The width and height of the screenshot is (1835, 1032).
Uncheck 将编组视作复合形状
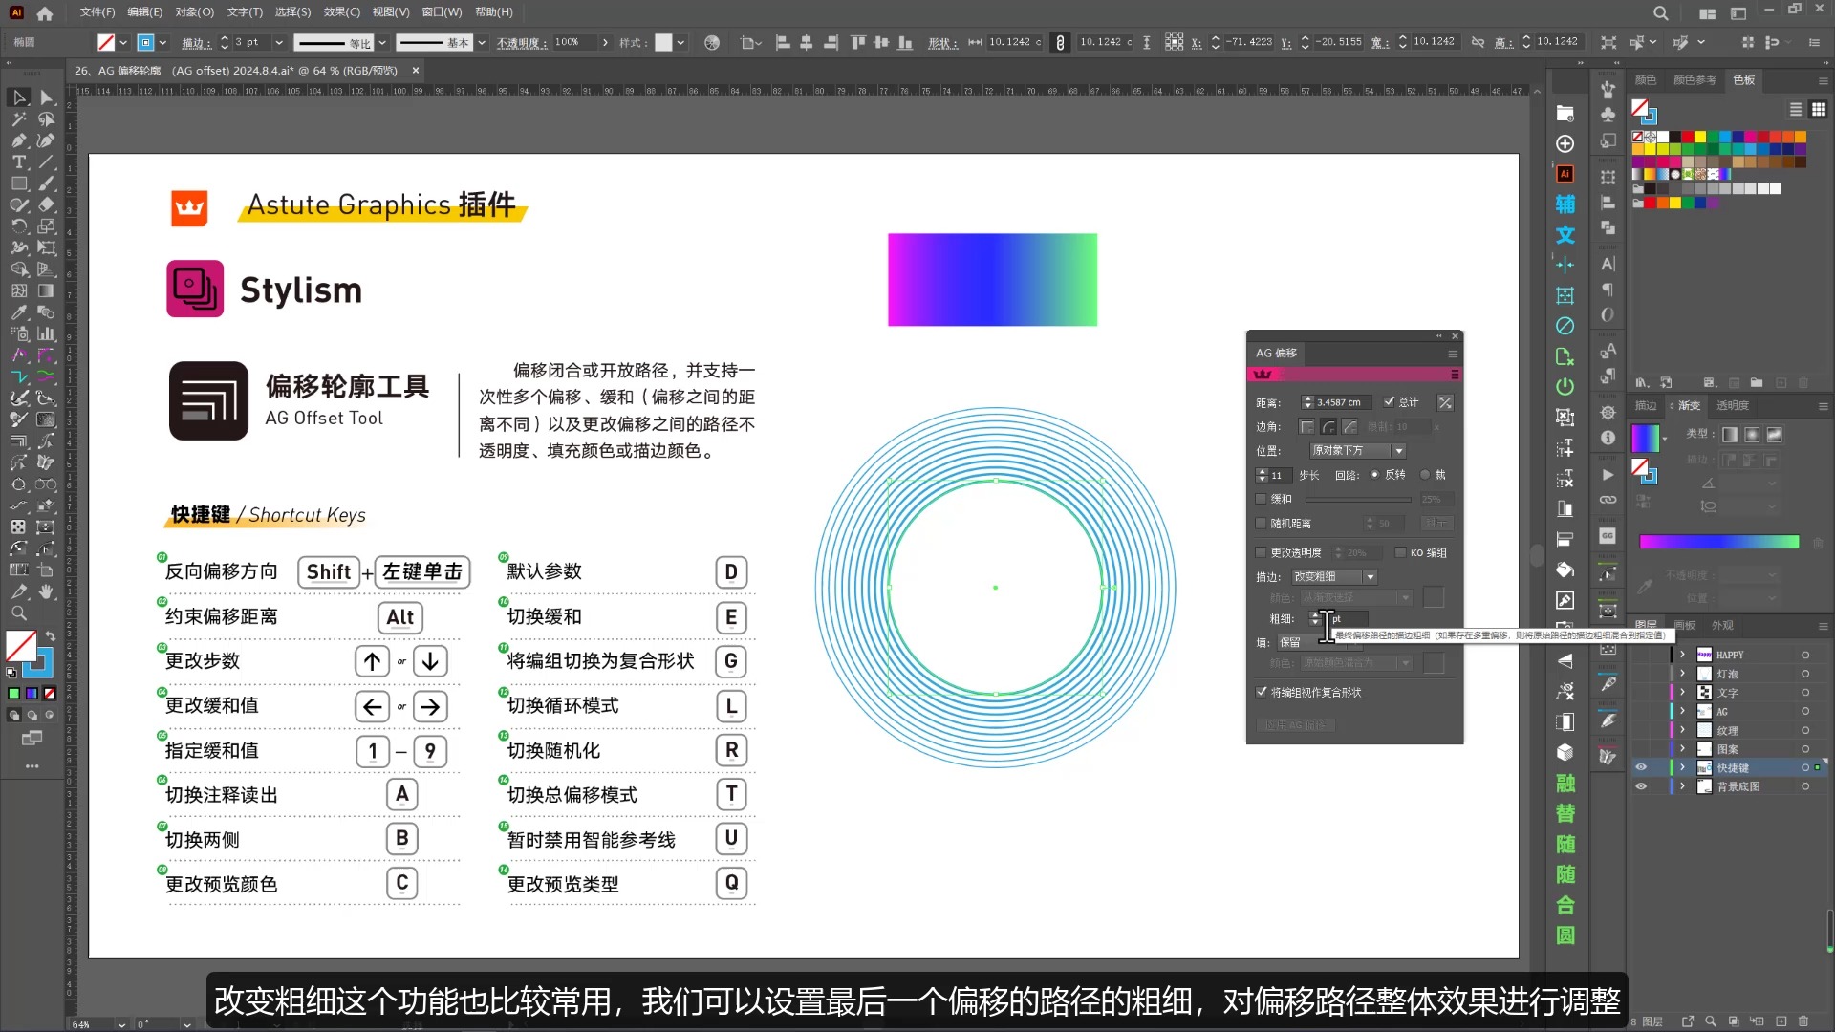1260,691
